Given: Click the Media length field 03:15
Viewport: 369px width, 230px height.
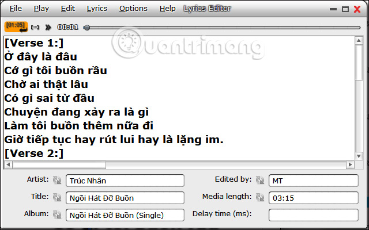Looking at the screenshot, I should pyautogui.click(x=314, y=198).
